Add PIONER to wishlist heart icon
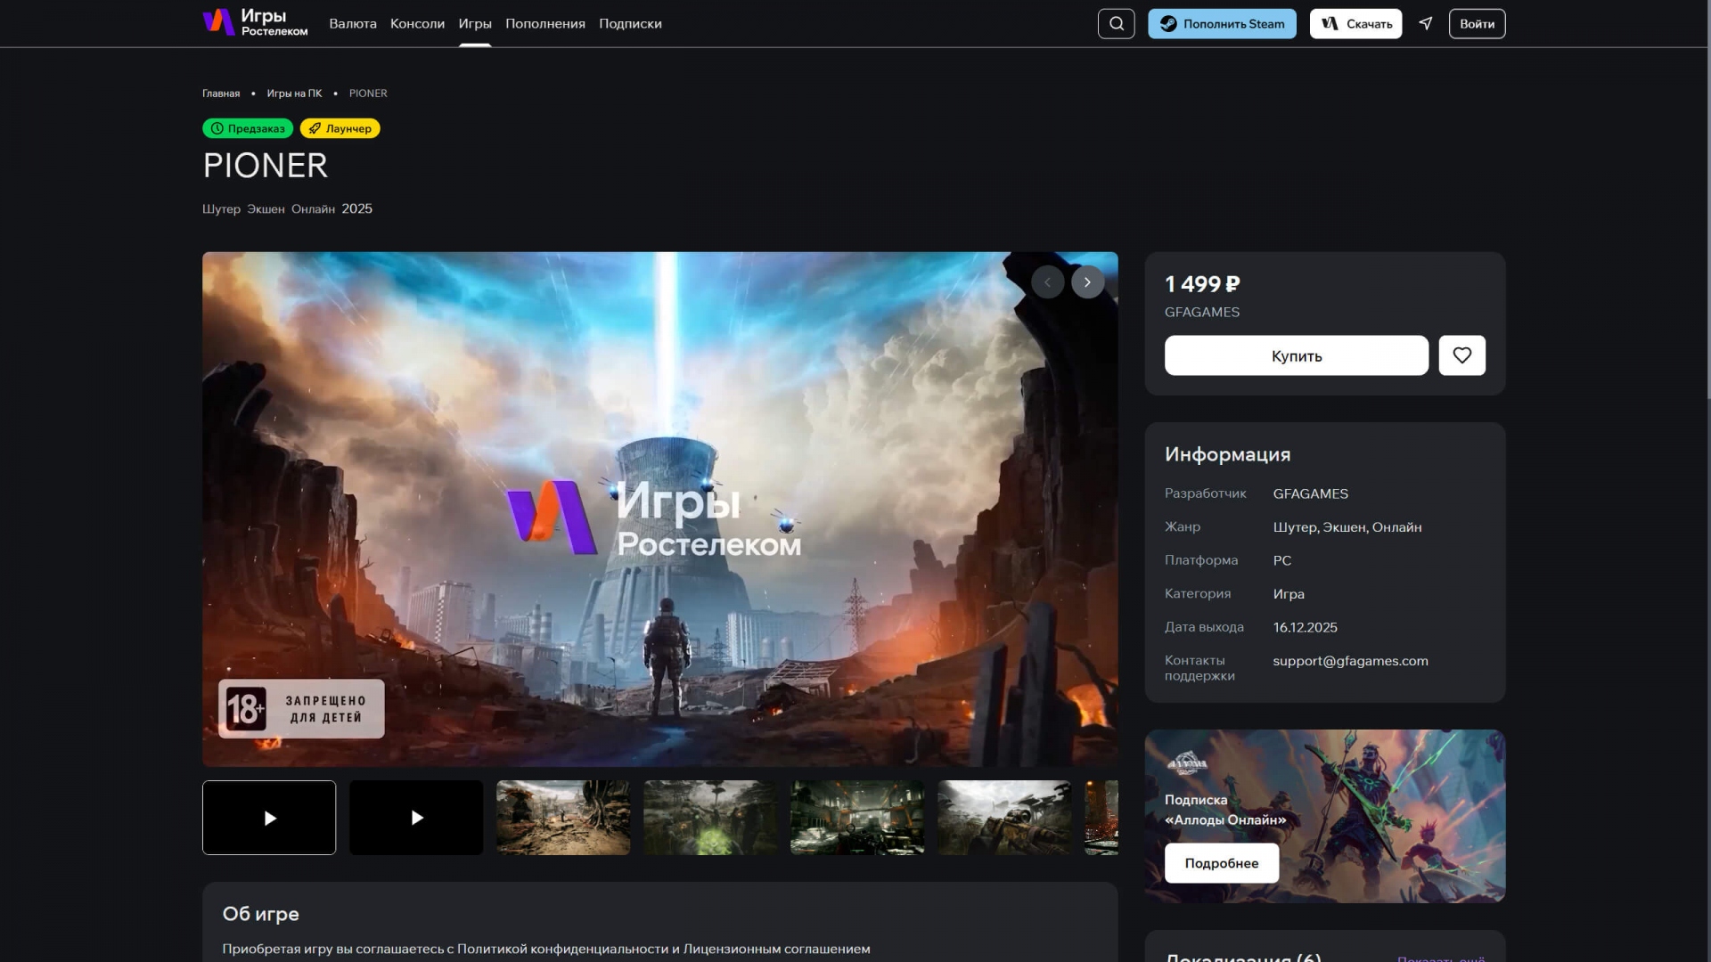 1461,355
